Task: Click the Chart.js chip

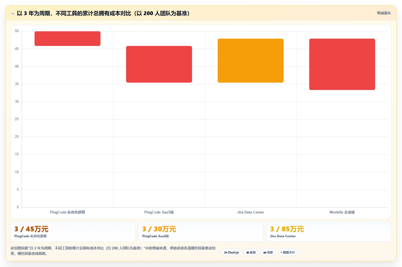Action: [x=231, y=252]
